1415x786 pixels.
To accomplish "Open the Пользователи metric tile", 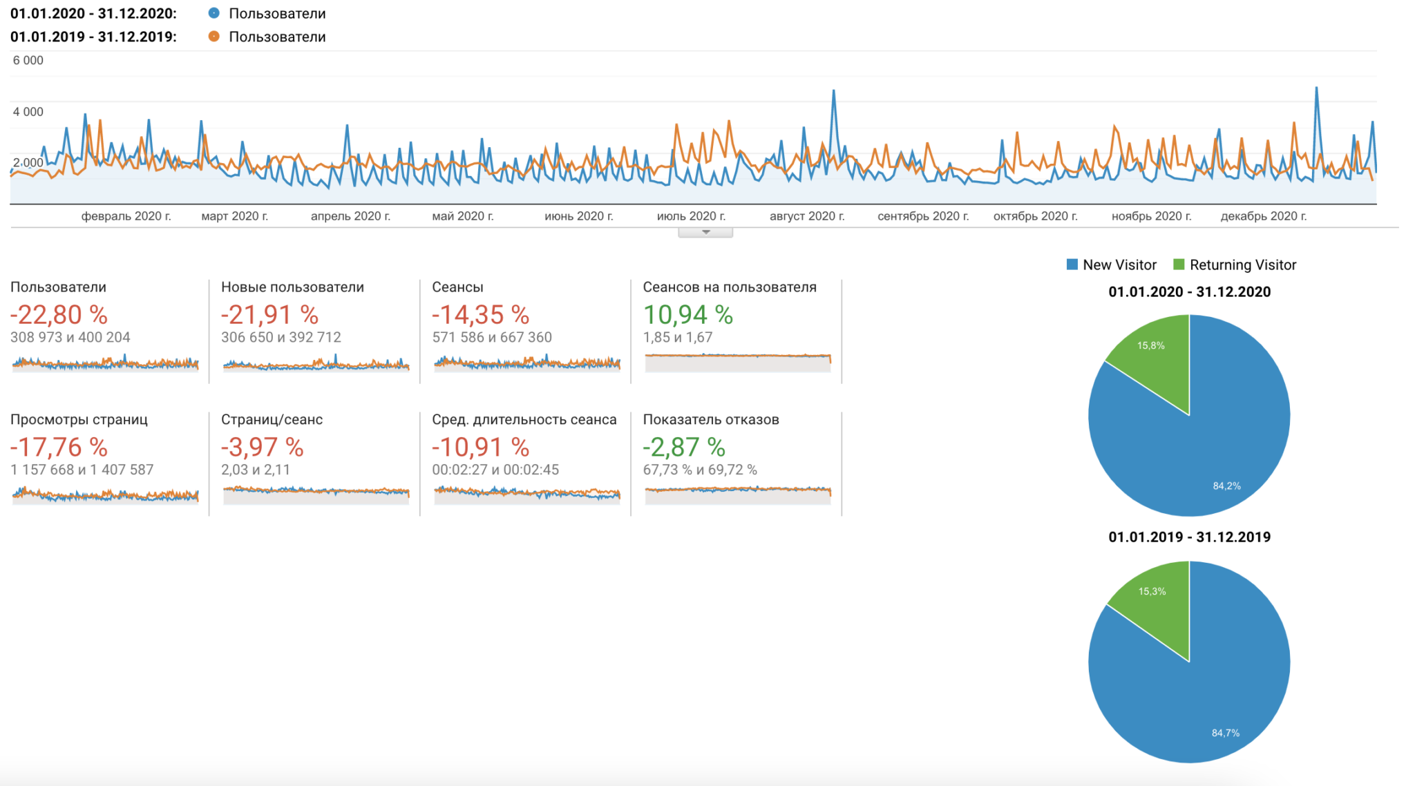I will 59,287.
